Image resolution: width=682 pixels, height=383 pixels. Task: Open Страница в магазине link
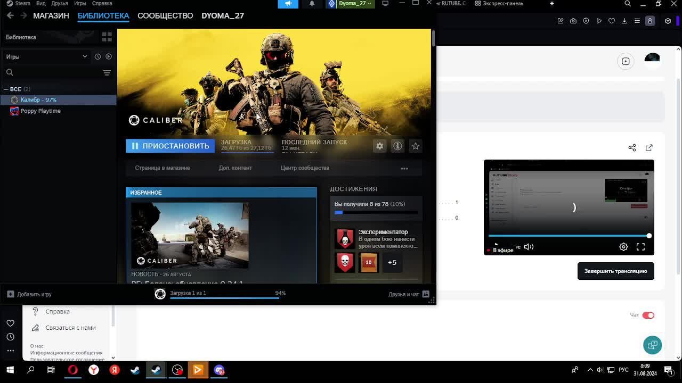point(163,168)
